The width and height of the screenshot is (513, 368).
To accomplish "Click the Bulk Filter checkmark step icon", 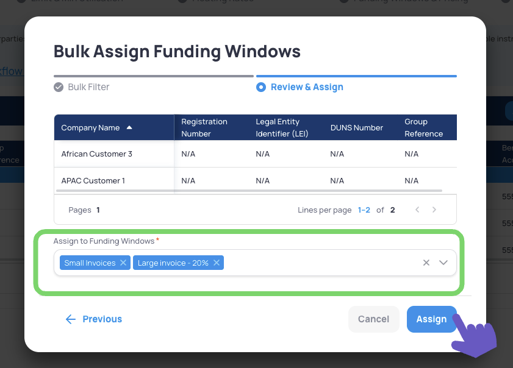I will 59,87.
